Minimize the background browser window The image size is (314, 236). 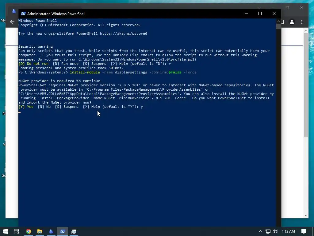(x=273, y=8)
